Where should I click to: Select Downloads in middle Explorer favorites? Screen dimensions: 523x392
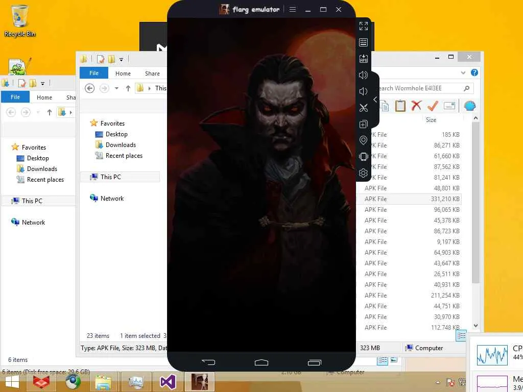tap(121, 144)
